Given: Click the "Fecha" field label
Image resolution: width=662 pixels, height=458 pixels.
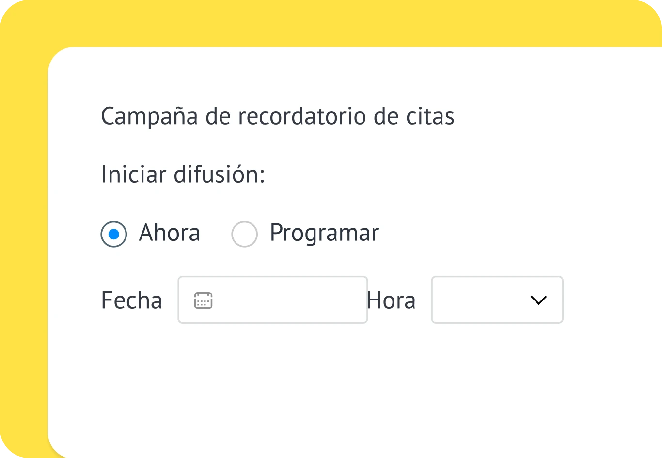Looking at the screenshot, I should (131, 300).
